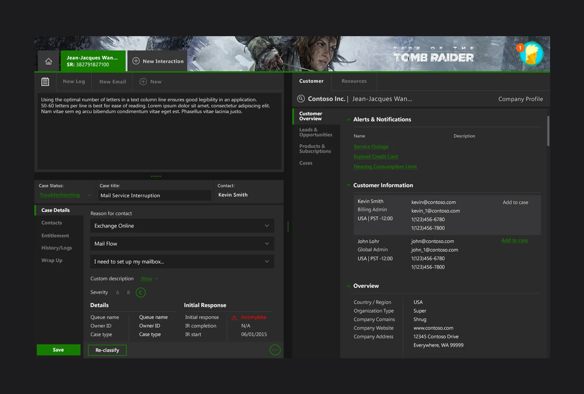Click Add to case for Kevin Smith
The height and width of the screenshot is (394, 584).
click(515, 202)
